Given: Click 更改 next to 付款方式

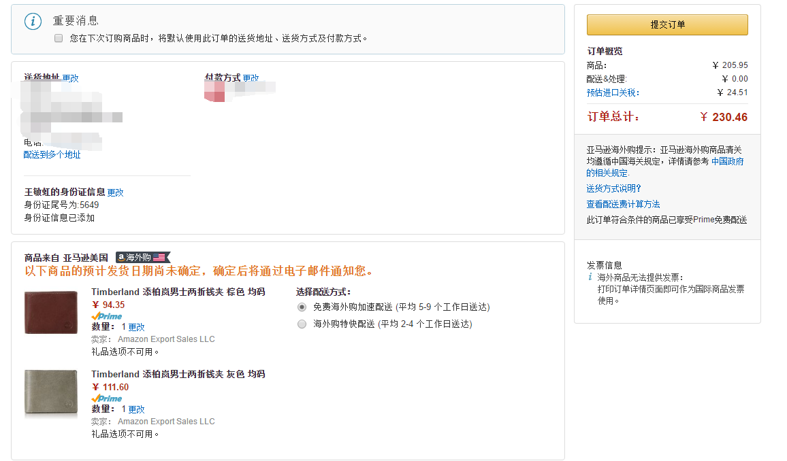Looking at the screenshot, I should click(x=251, y=78).
